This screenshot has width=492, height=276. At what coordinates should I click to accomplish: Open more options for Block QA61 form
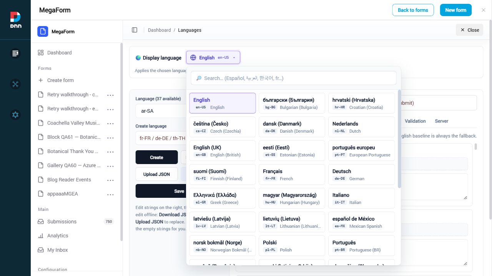[110, 138]
